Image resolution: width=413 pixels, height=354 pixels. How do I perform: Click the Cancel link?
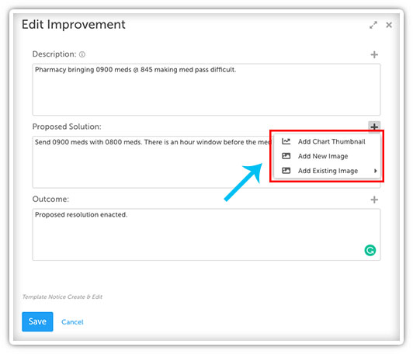click(72, 322)
